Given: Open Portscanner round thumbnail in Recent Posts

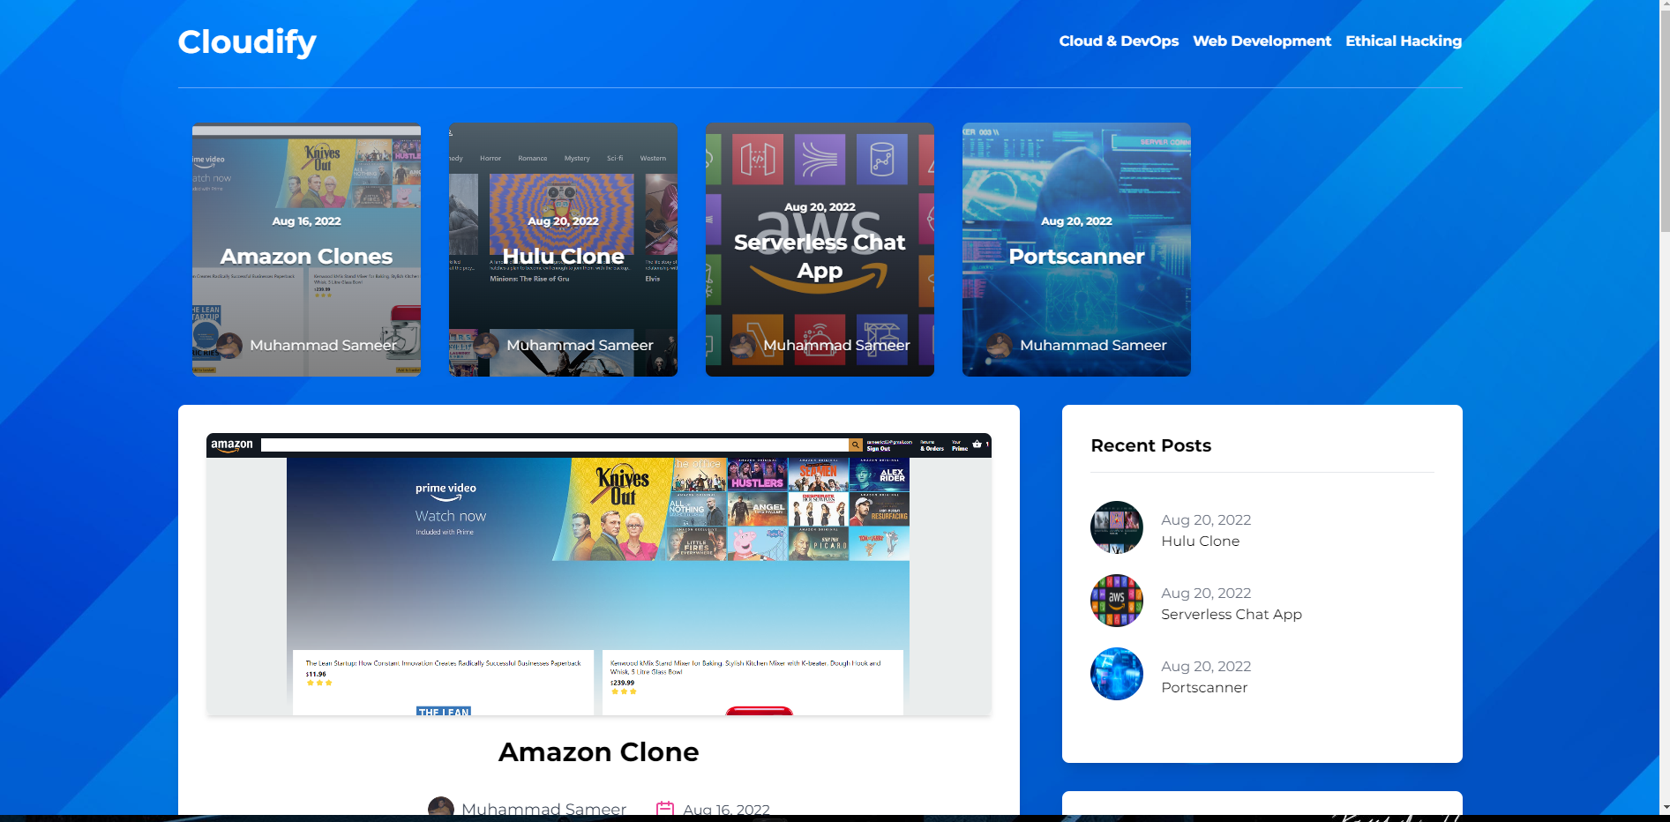Looking at the screenshot, I should pos(1117,674).
